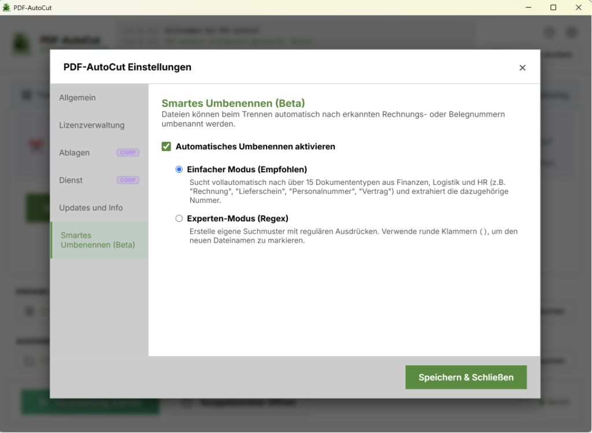Click the Dateien können beim Trennen description
This screenshot has width=592, height=433.
333,119
